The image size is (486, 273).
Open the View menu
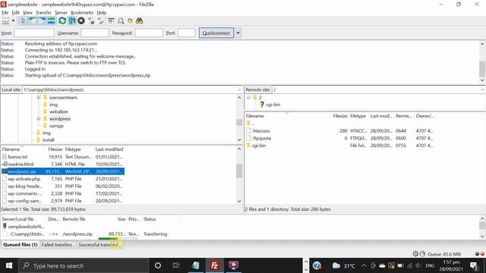[x=27, y=13]
